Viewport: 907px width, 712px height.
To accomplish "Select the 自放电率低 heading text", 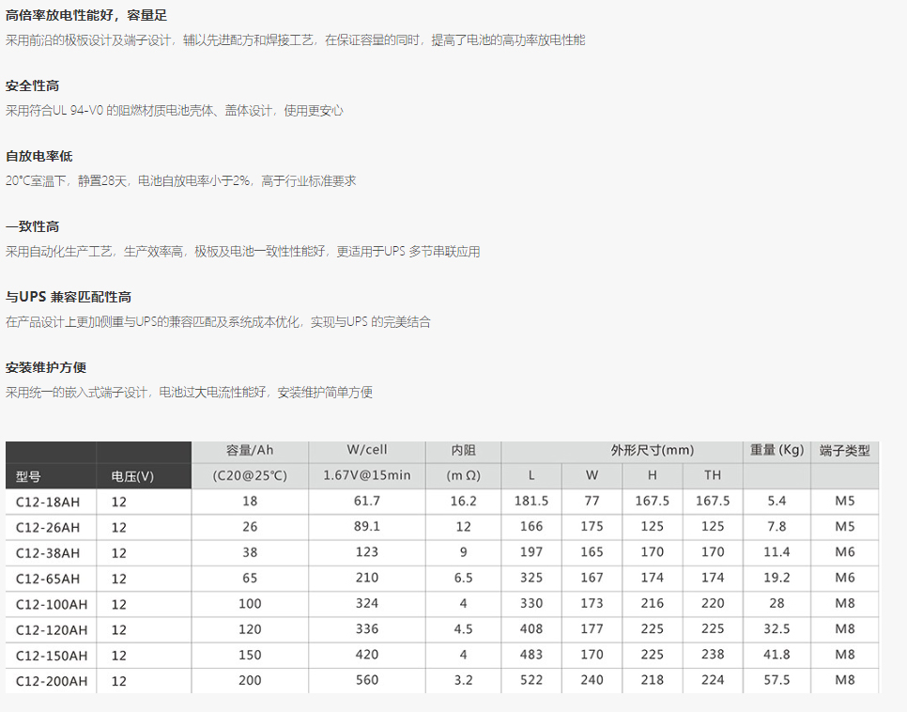I will [38, 157].
